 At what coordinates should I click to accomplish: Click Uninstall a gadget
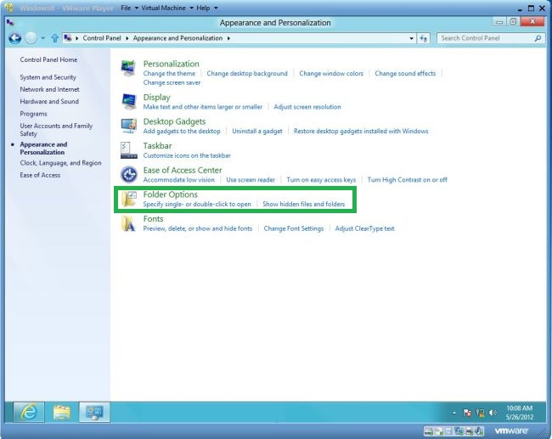257,131
